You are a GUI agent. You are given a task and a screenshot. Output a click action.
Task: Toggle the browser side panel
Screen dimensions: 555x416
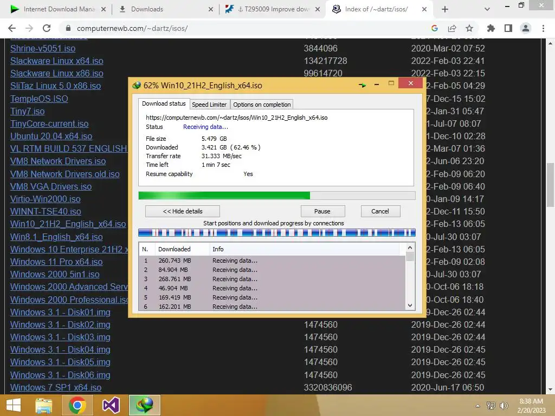tap(508, 28)
